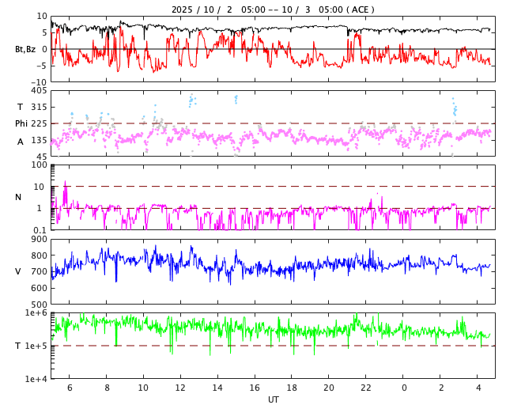Click the density spike near hour 6
Image resolution: width=506 pixels, height=405 pixels.
click(x=65, y=188)
